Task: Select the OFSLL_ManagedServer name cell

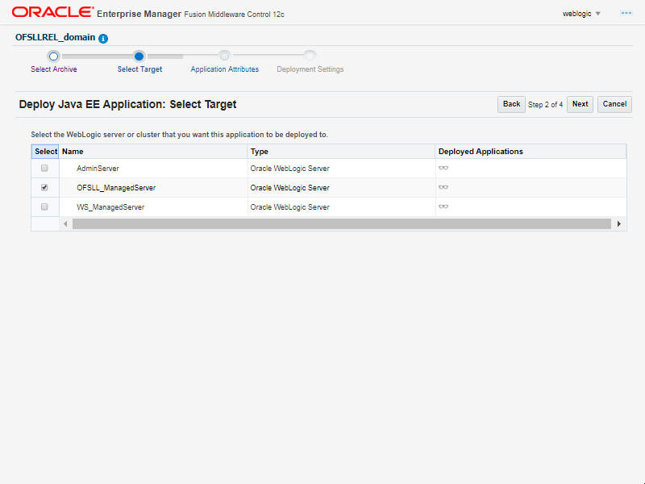Action: click(153, 188)
